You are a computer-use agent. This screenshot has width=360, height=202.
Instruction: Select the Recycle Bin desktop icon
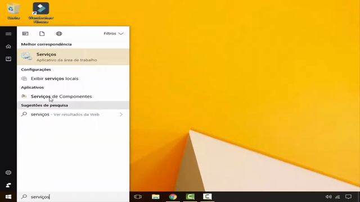[x=13, y=11]
